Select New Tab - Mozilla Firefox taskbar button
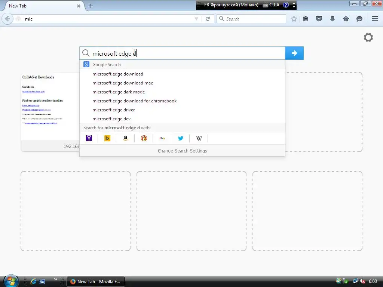The width and height of the screenshot is (383, 287). click(x=96, y=281)
